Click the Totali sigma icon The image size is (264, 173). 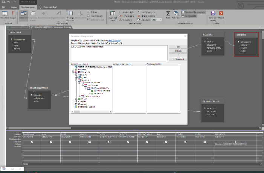tap(168, 15)
